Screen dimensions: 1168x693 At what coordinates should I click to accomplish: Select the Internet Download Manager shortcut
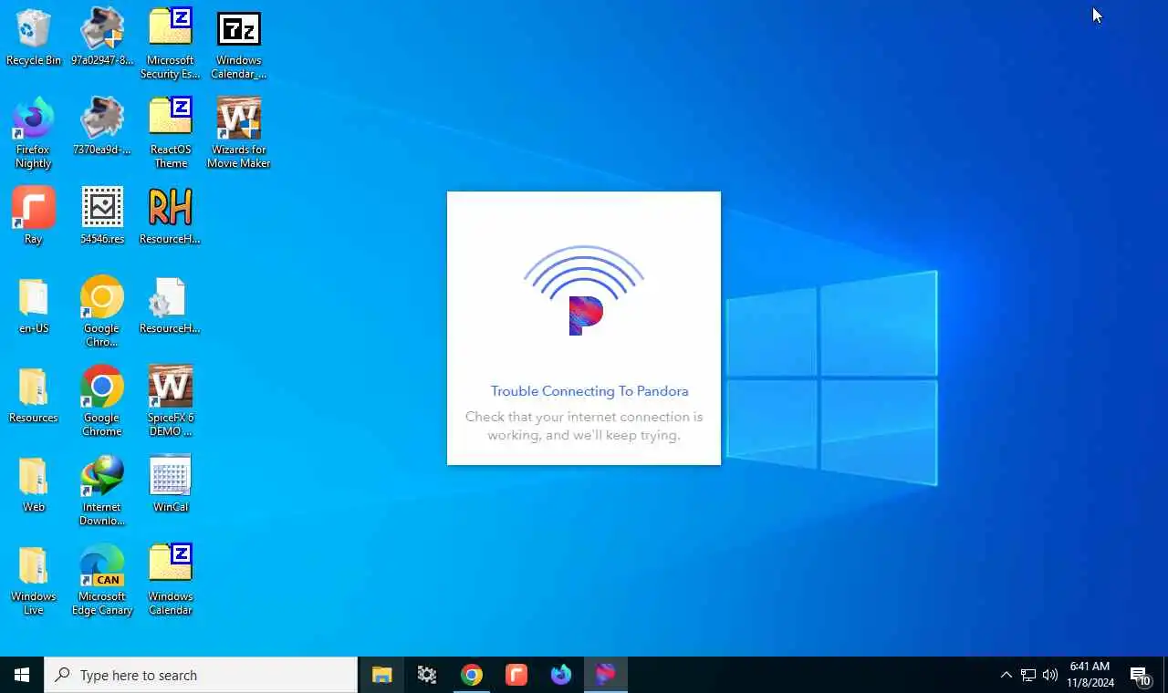(x=102, y=490)
